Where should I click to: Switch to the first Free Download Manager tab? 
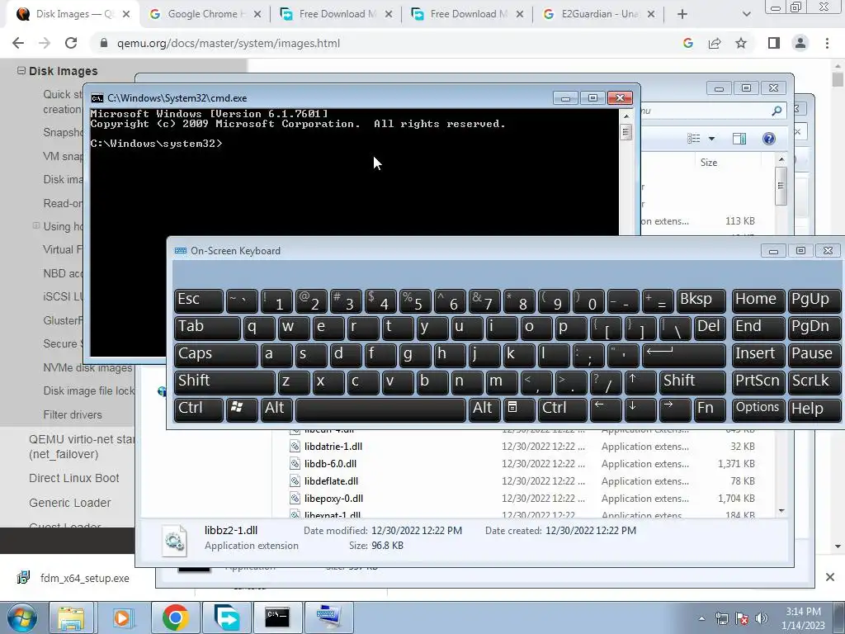pos(337,14)
